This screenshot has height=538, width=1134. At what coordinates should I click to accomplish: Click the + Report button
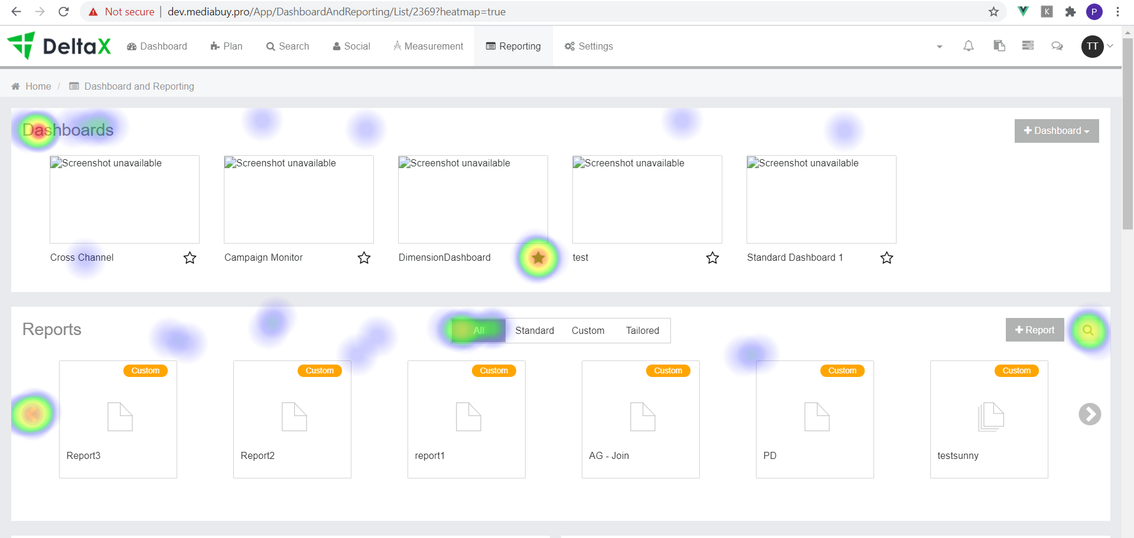[x=1035, y=330]
